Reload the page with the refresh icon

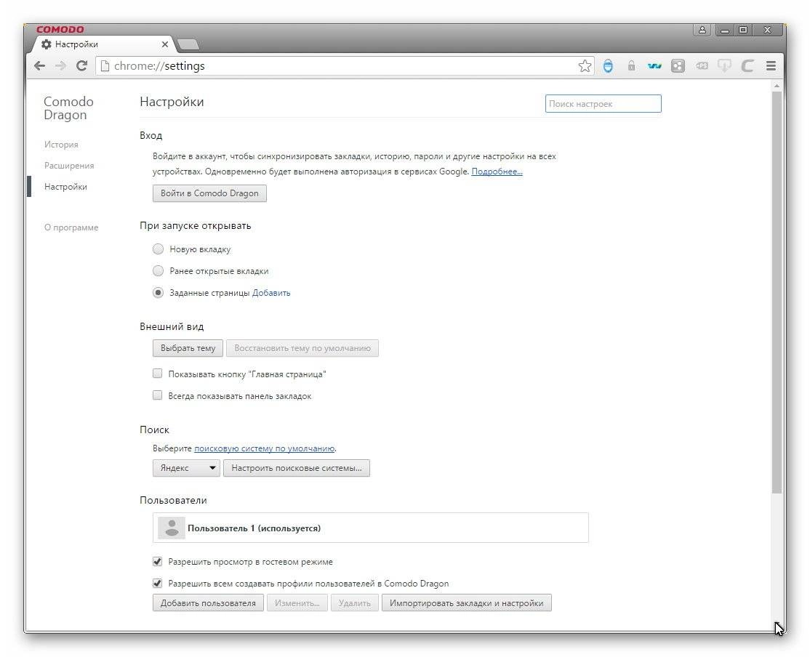(81, 65)
